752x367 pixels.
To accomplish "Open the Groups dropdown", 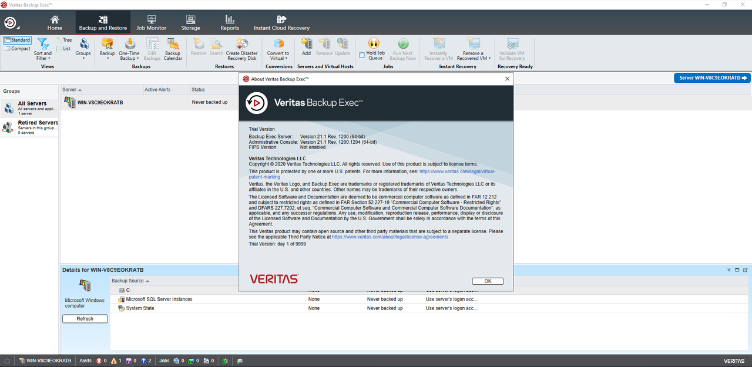I will 83,49.
